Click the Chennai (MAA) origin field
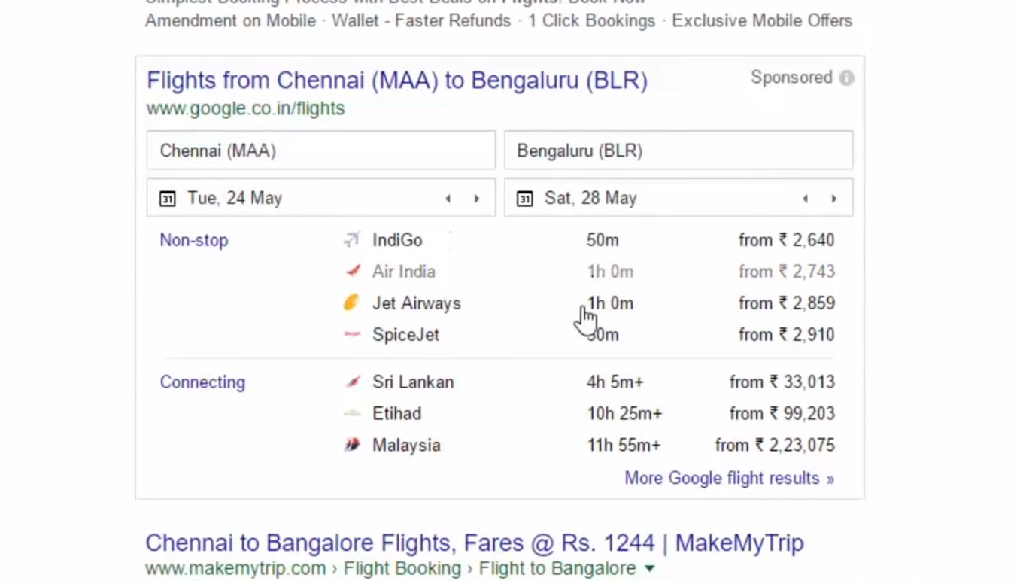1017x581 pixels. click(320, 151)
